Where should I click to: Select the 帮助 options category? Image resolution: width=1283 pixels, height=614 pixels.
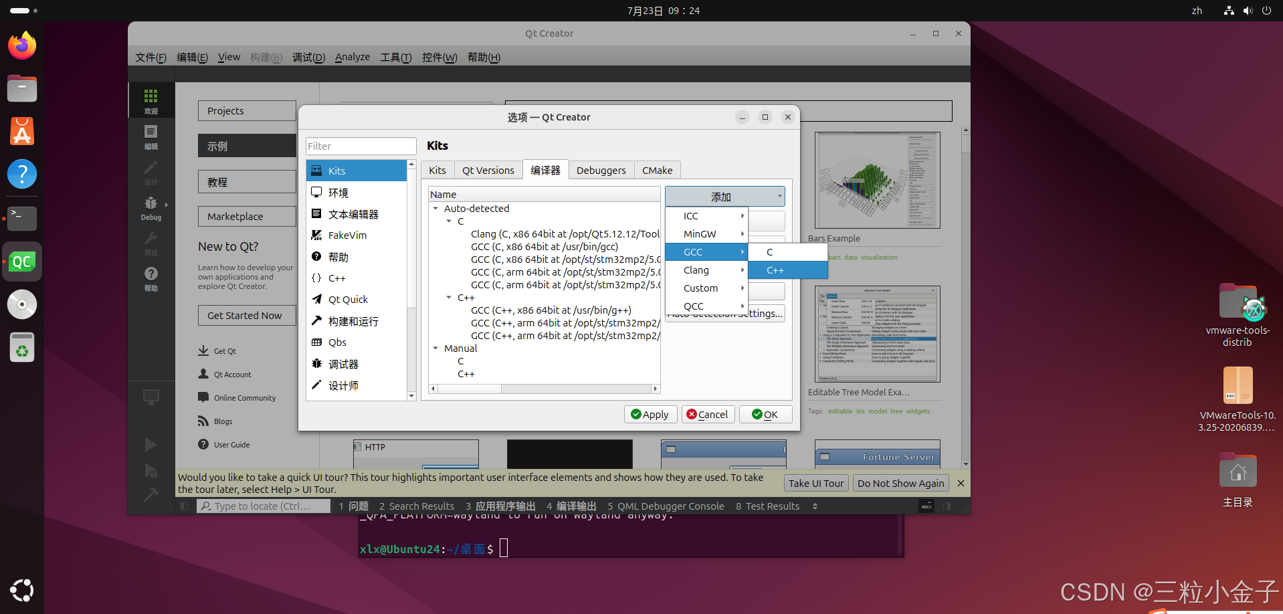coord(357,257)
